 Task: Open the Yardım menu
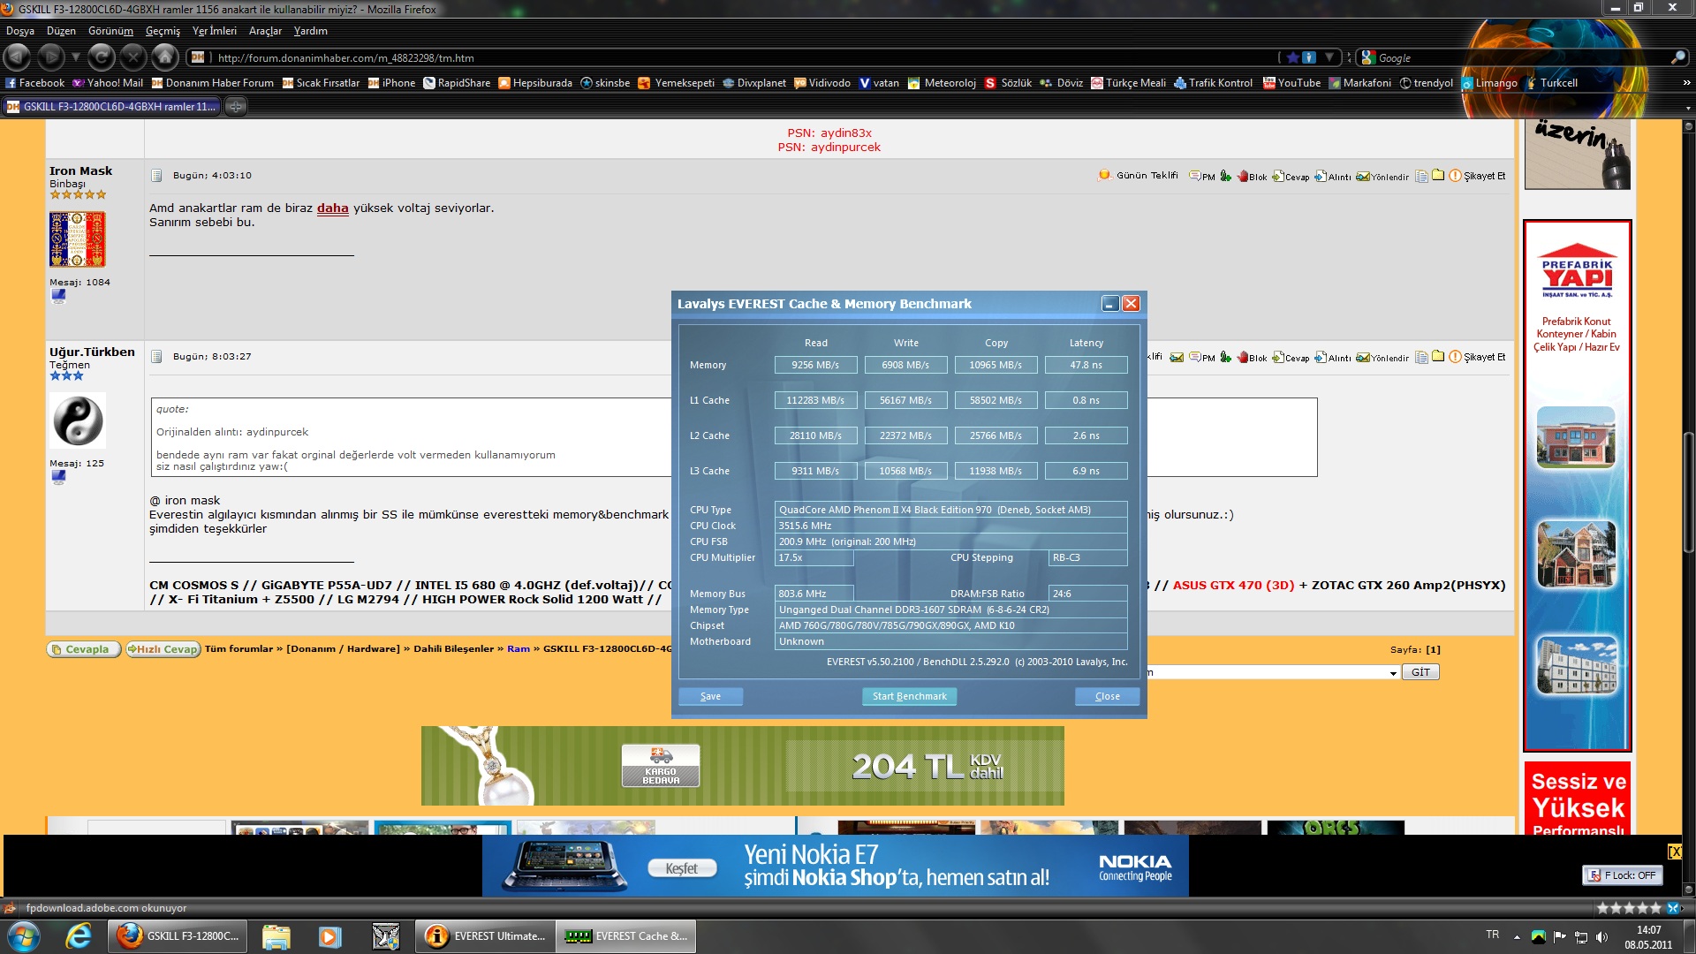pyautogui.click(x=311, y=31)
